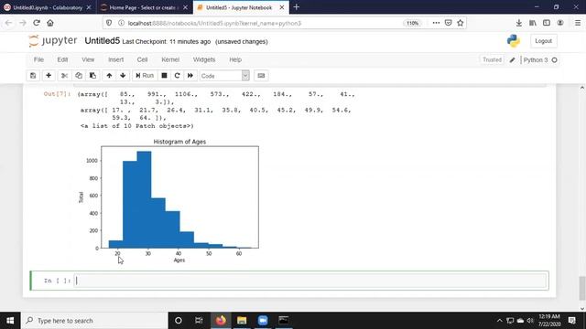Paste cells below icon
Viewport: 586px width, 329px height.
pyautogui.click(x=92, y=76)
